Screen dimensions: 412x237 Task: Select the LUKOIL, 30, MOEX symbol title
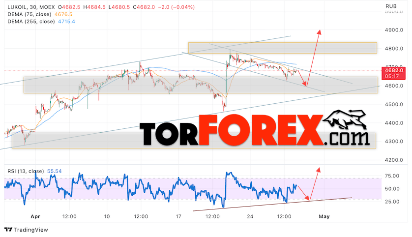click(31, 7)
